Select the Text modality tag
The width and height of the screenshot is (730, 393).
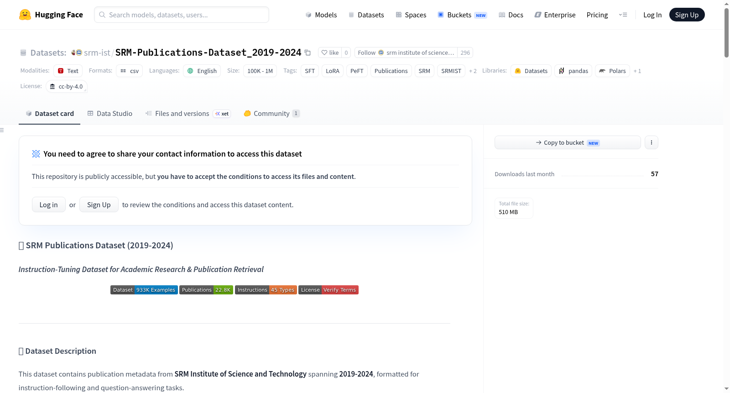68,71
